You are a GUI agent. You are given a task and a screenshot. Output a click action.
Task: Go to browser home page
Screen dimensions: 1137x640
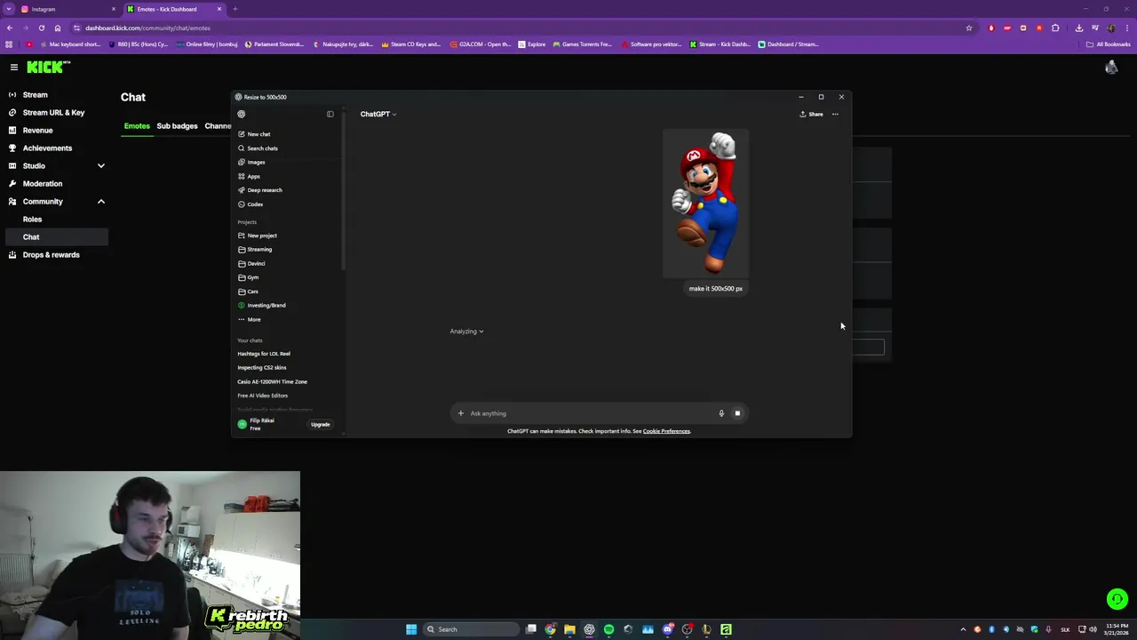pos(58,28)
